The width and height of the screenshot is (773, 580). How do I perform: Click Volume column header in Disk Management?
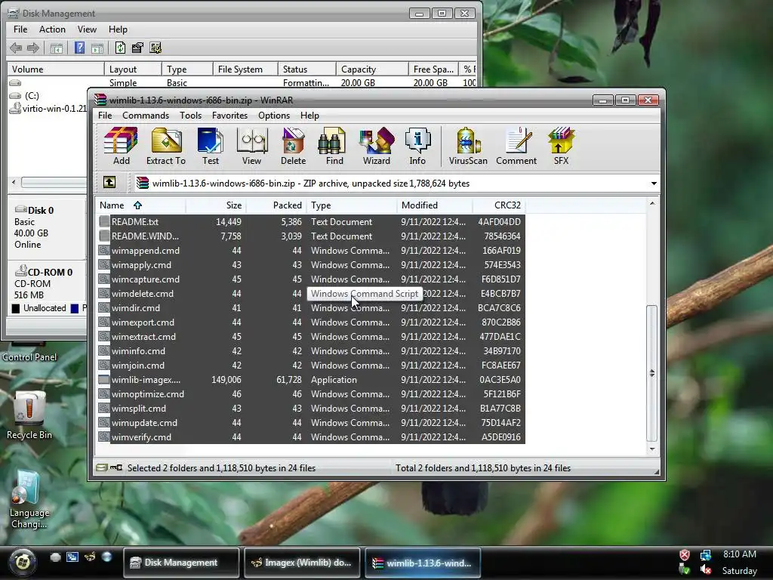click(55, 69)
